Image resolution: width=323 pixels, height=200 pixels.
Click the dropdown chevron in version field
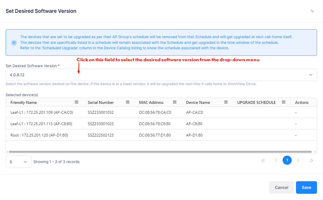[311, 75]
